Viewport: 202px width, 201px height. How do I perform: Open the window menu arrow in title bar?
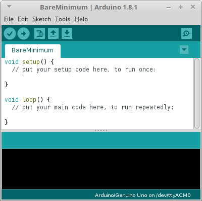9,7
